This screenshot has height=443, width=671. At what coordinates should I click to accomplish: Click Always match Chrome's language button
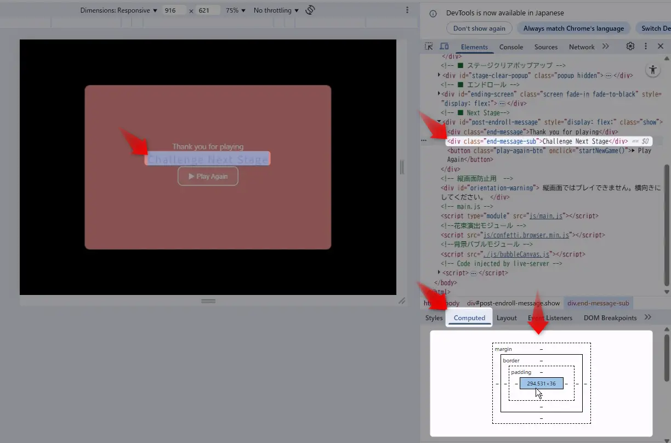click(573, 29)
